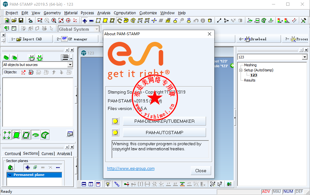Click the light bulb icon in bottom toolbar
Viewport: 310px width, 195px height.
pyautogui.click(x=108, y=184)
